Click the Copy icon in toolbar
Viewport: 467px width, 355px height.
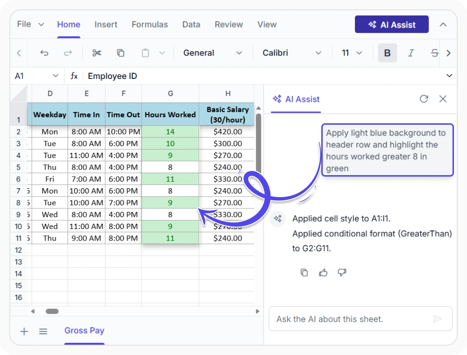tap(120, 53)
